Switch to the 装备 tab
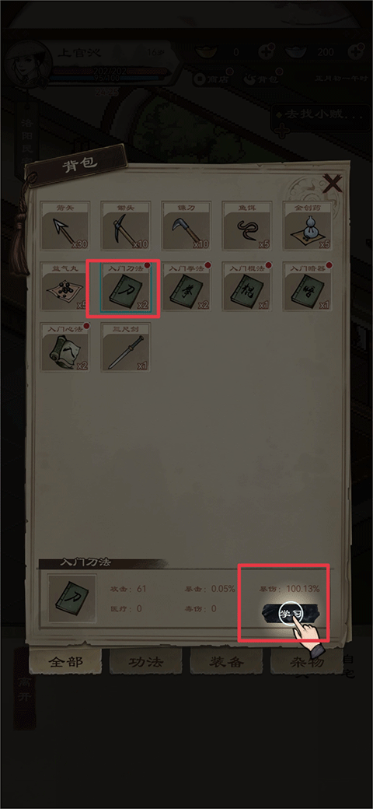The image size is (373, 809). [226, 662]
